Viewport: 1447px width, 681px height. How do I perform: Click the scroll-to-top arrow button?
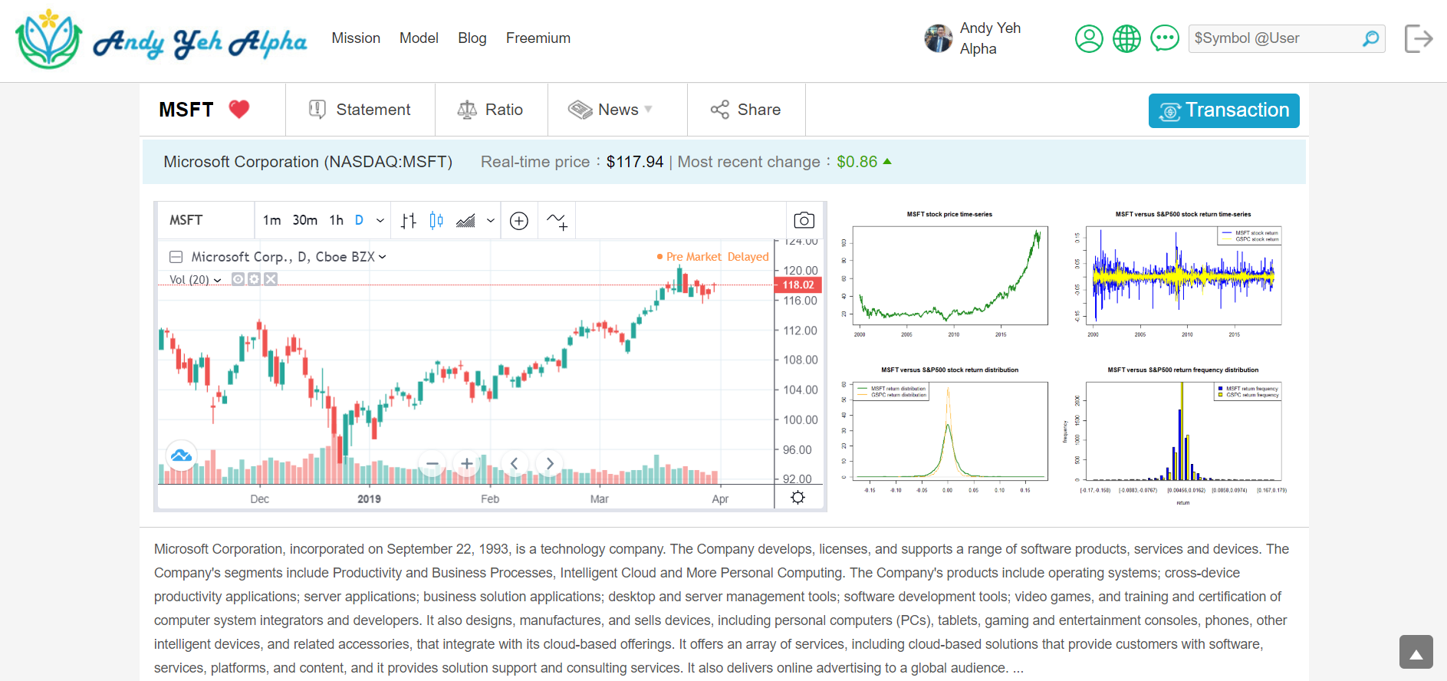(x=1416, y=652)
